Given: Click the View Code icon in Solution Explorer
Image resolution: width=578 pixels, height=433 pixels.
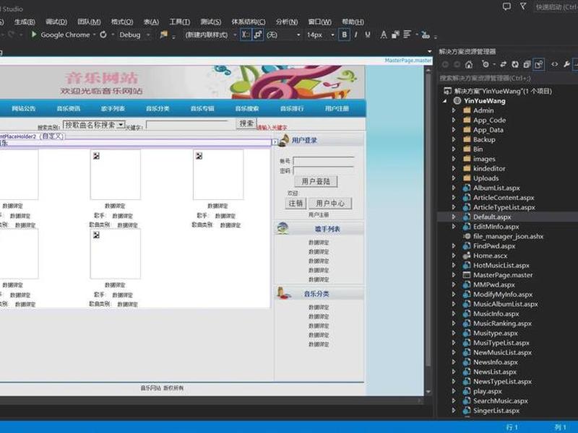Looking at the screenshot, I should click(554, 64).
